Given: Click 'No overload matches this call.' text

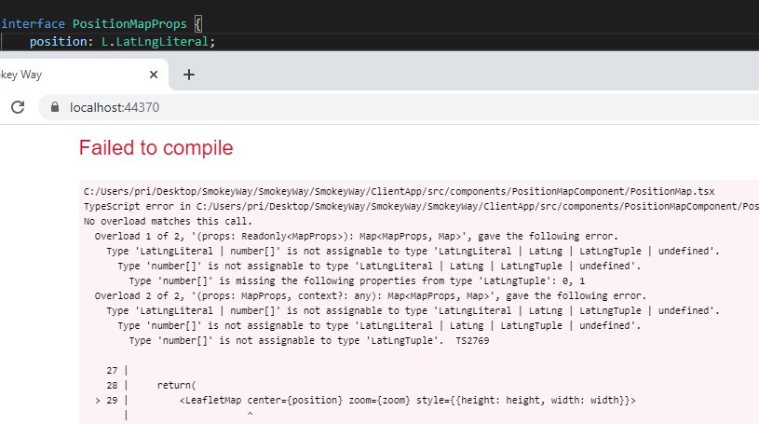Looking at the screenshot, I should tap(168, 222).
